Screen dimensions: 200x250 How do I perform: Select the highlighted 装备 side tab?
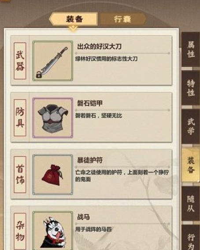tap(191, 165)
